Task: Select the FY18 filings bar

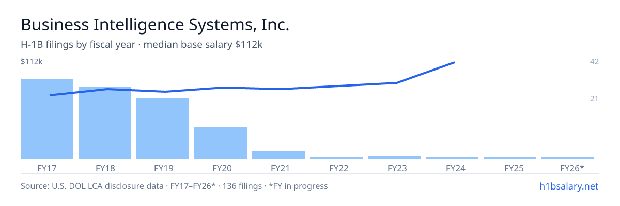Action: (105, 123)
